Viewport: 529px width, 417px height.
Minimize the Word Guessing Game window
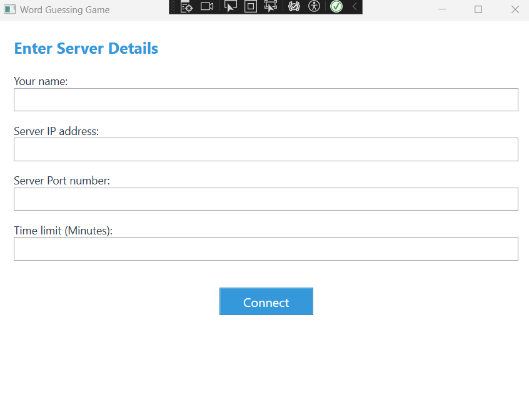point(442,9)
